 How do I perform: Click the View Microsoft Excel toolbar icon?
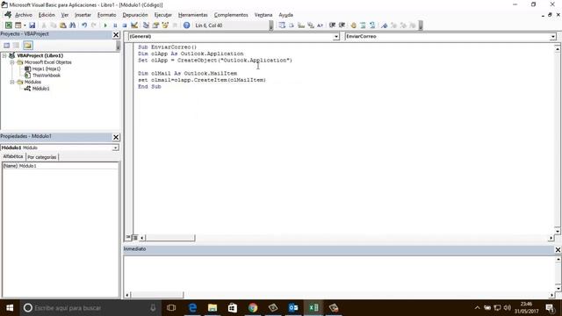(x=8, y=25)
